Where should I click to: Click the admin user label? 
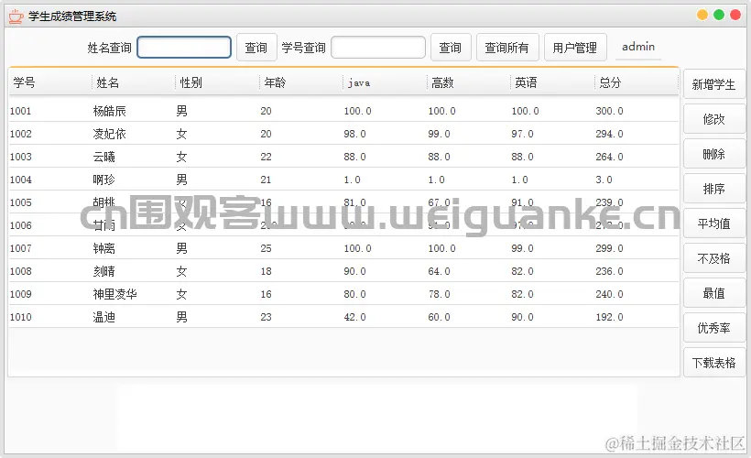638,47
